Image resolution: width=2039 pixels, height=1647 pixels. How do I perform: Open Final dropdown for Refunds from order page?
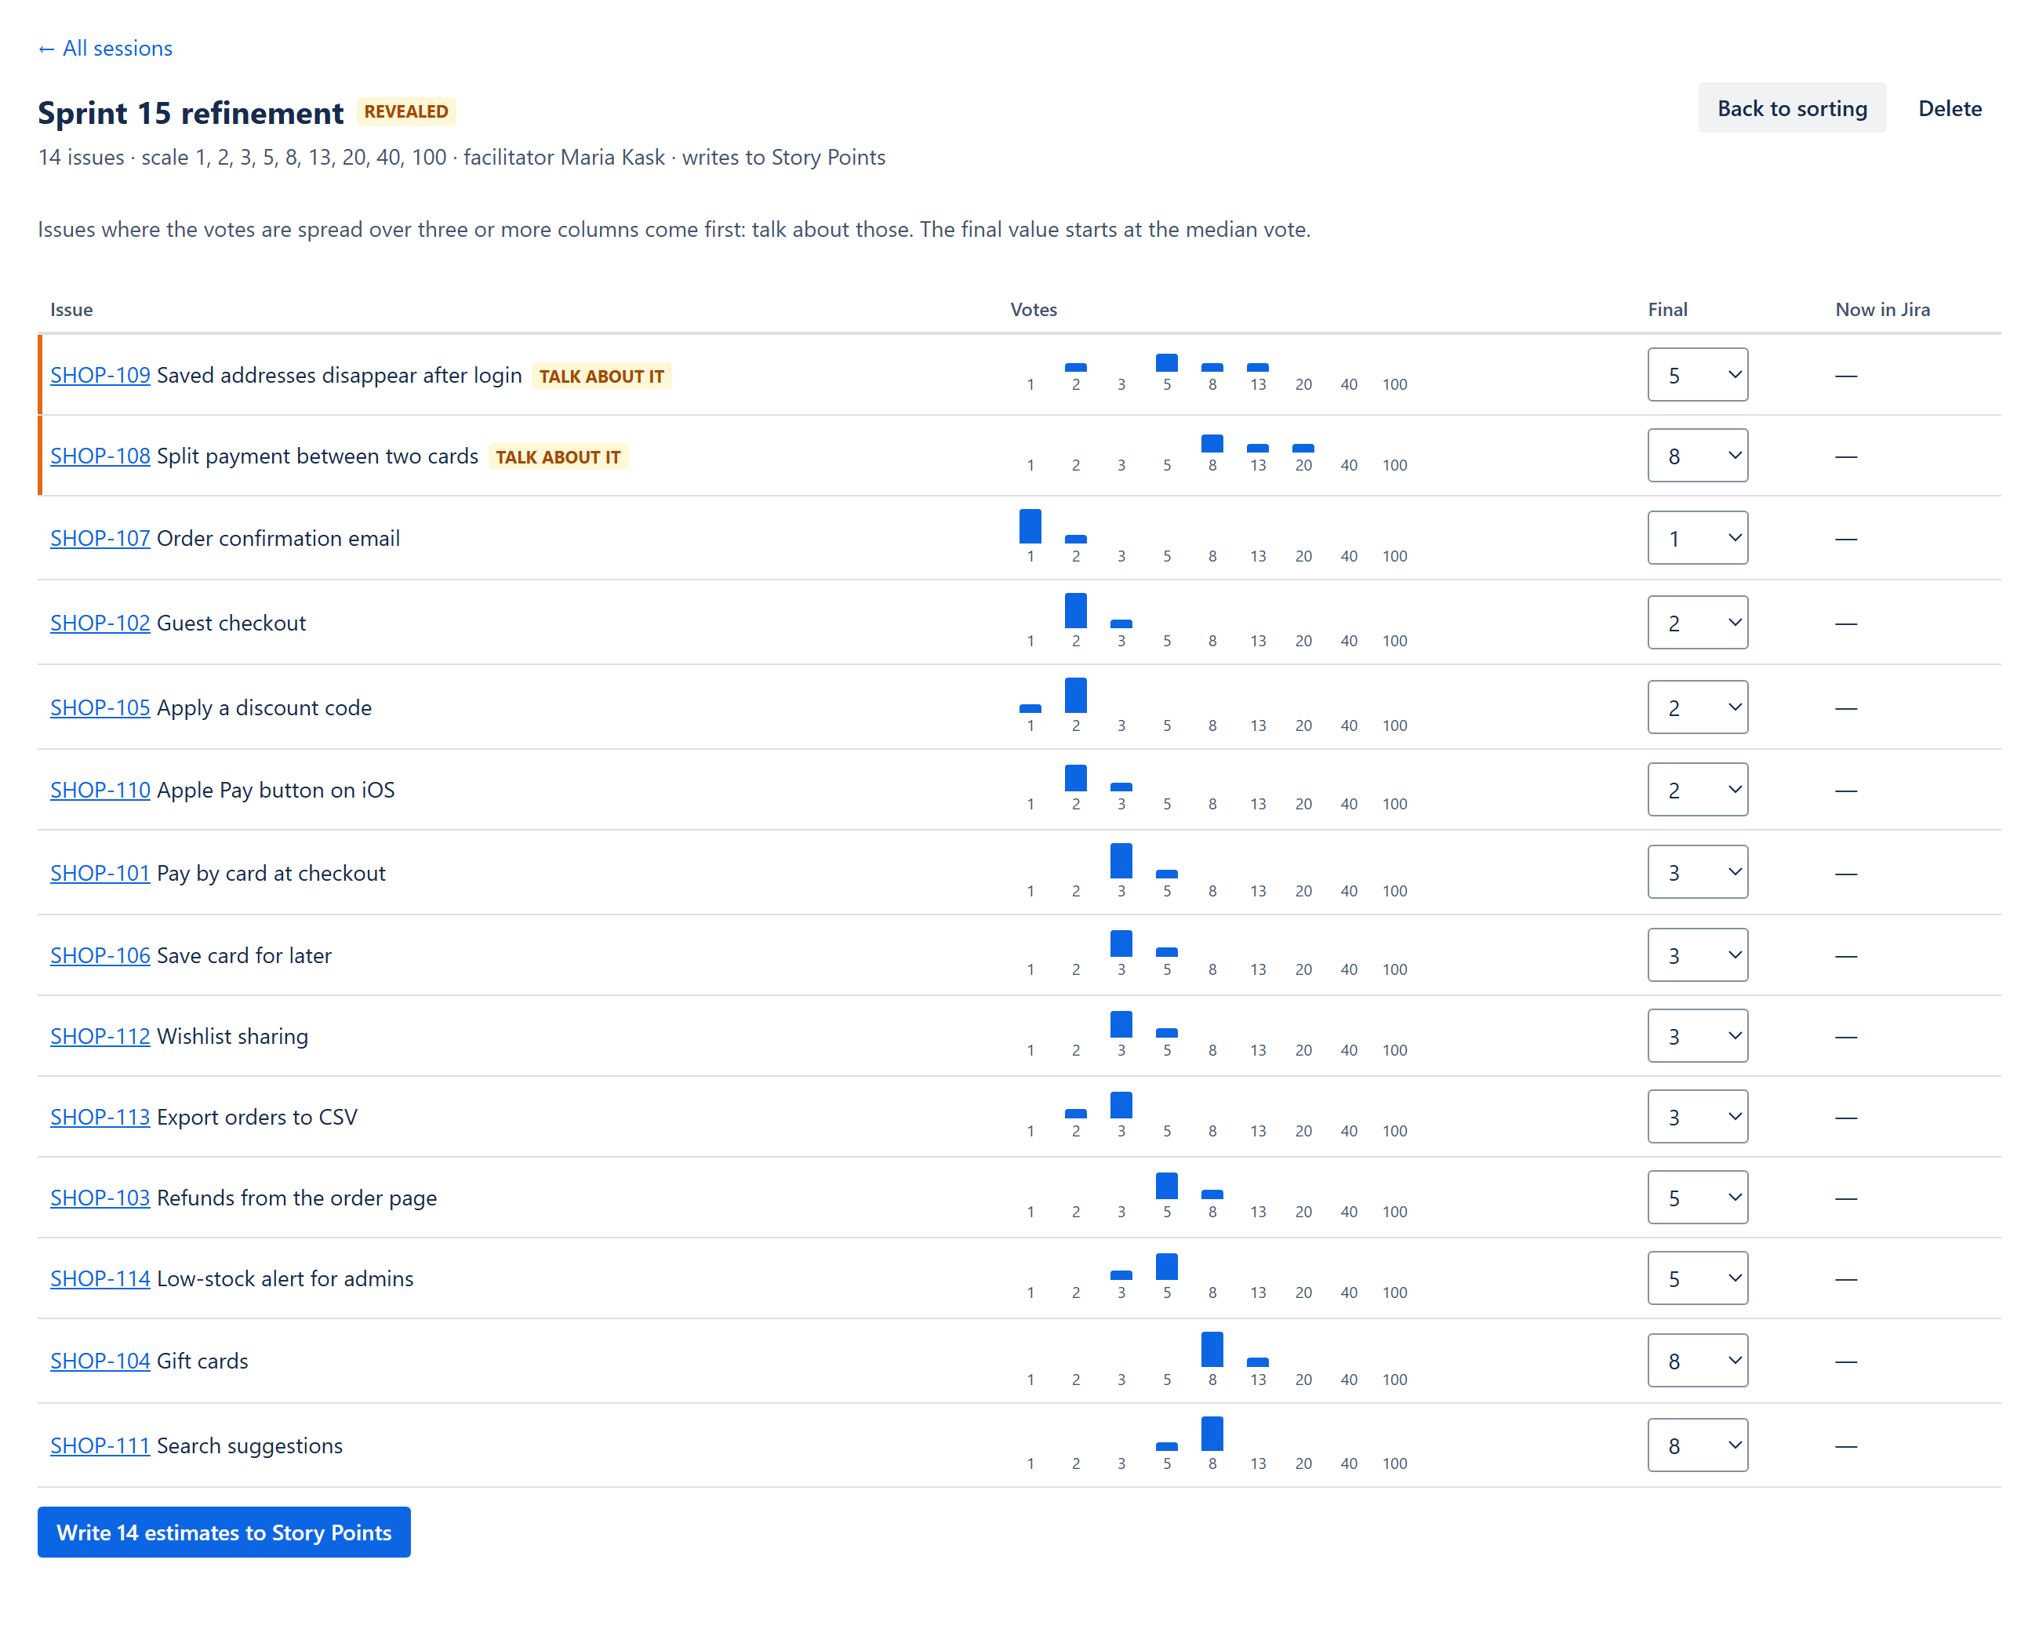click(1697, 1196)
